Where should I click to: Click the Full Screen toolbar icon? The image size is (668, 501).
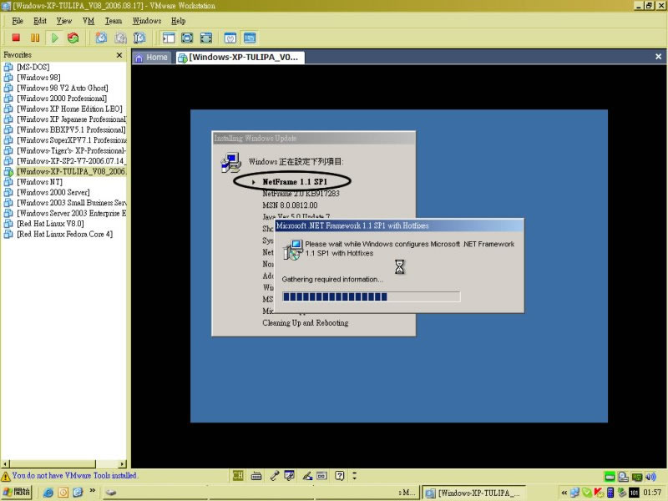tap(187, 38)
